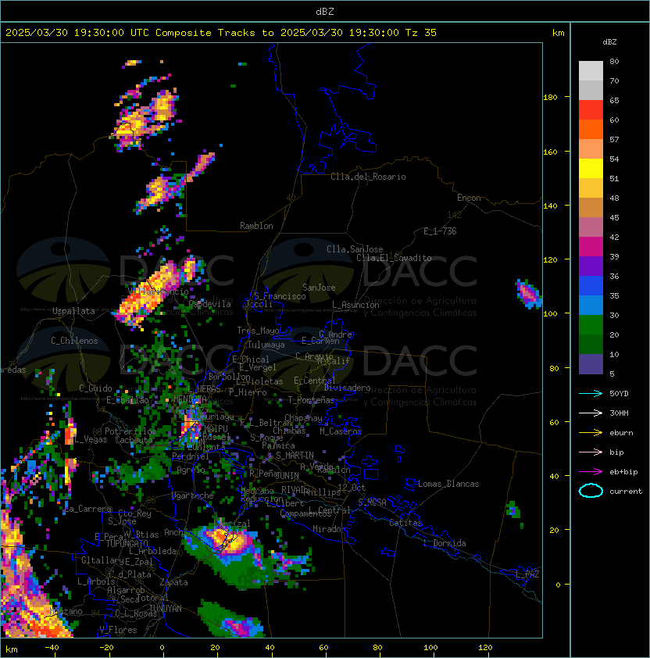Click the 'eb+bip' legend label

623,472
